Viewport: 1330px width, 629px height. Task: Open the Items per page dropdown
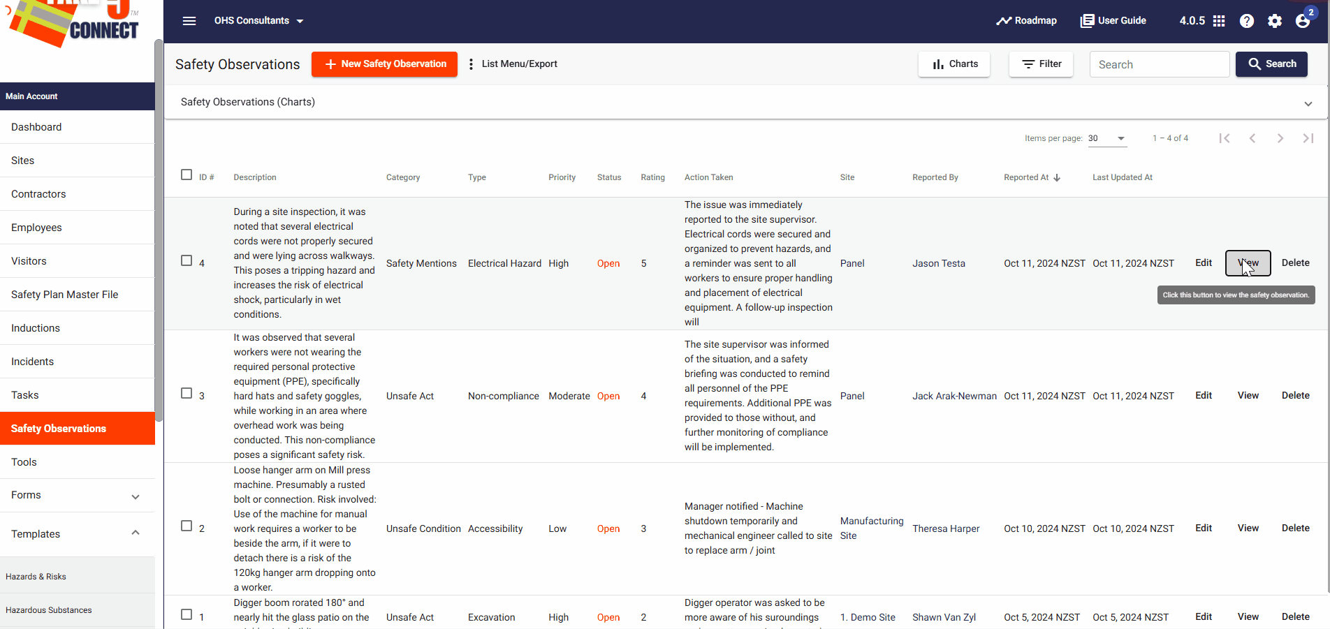pyautogui.click(x=1106, y=138)
